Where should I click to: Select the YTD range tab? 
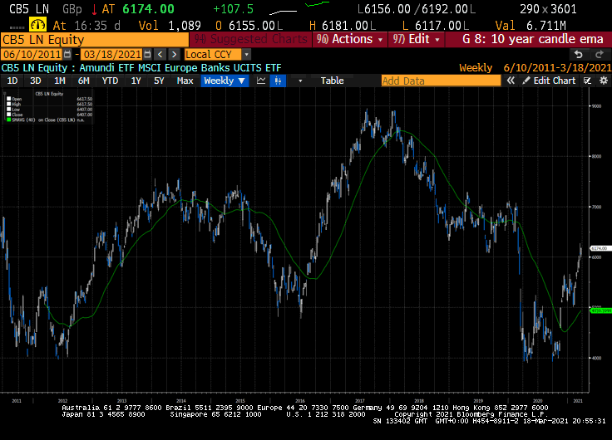pos(110,81)
